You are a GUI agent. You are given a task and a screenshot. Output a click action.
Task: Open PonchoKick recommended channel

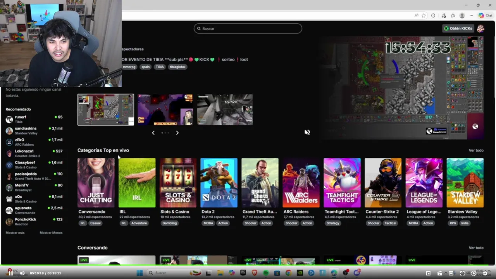(x=34, y=222)
